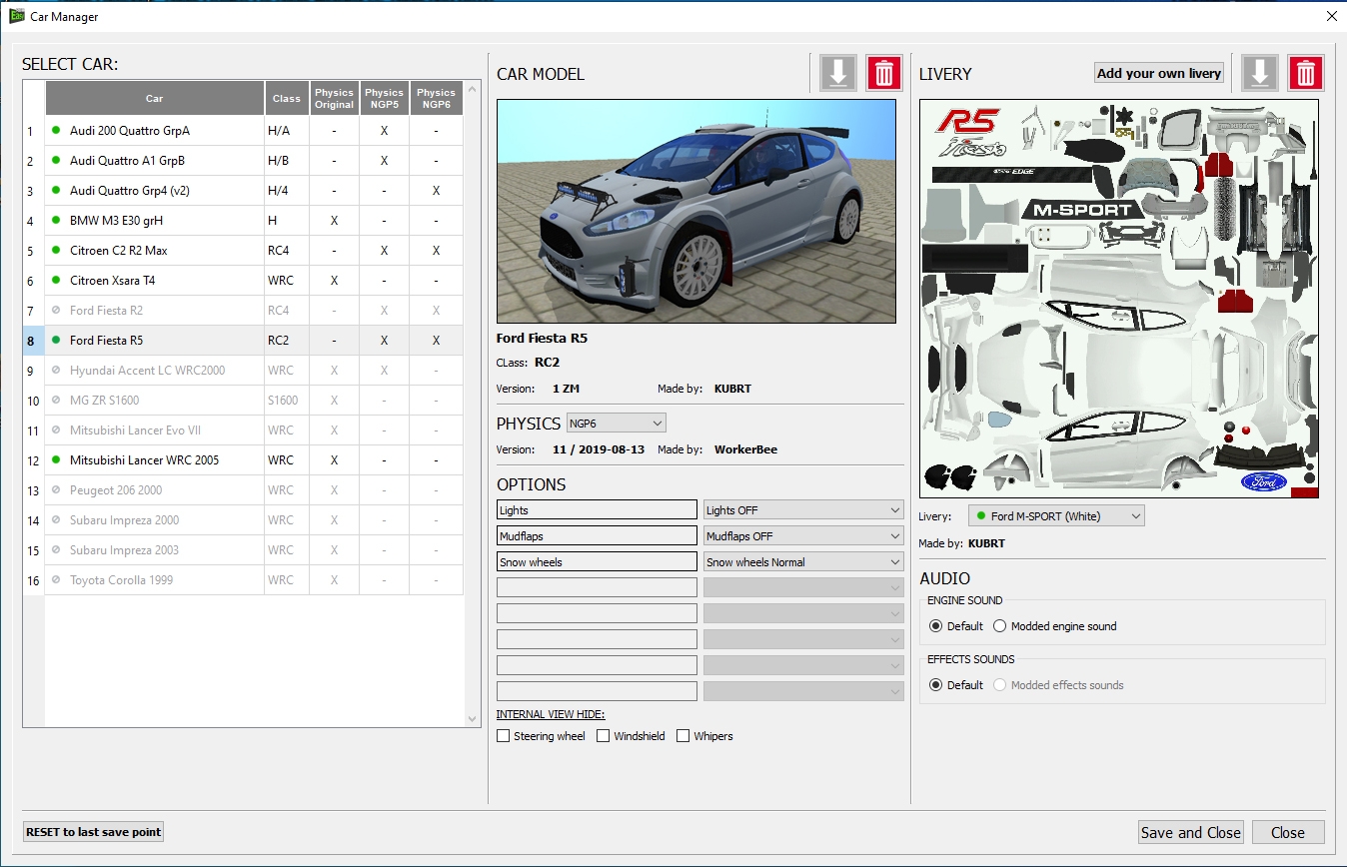Click the Physics NGP6 column header
Image resolution: width=1347 pixels, height=867 pixels.
(437, 98)
